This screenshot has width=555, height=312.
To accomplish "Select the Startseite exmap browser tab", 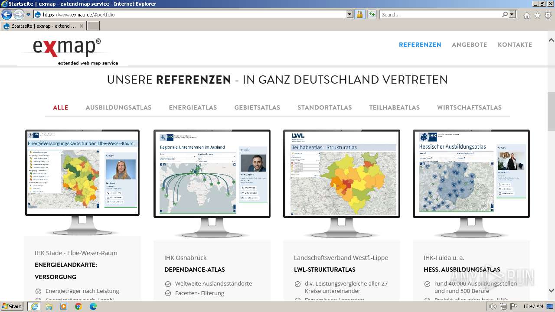I will [43, 26].
